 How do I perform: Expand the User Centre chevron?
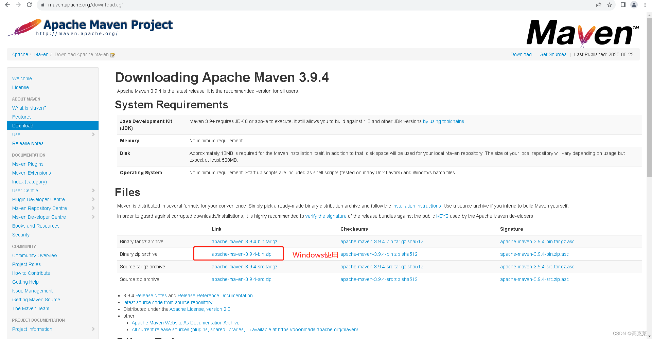point(93,191)
